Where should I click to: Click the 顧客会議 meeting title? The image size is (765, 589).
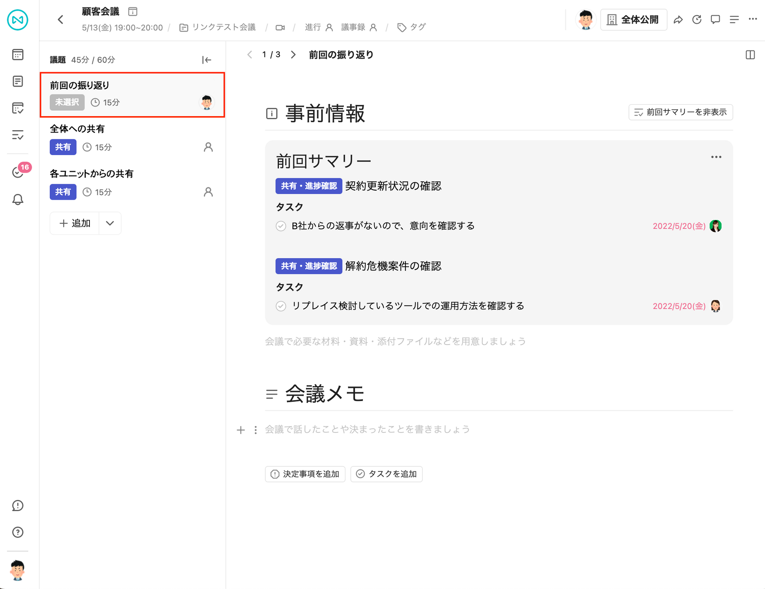point(101,11)
